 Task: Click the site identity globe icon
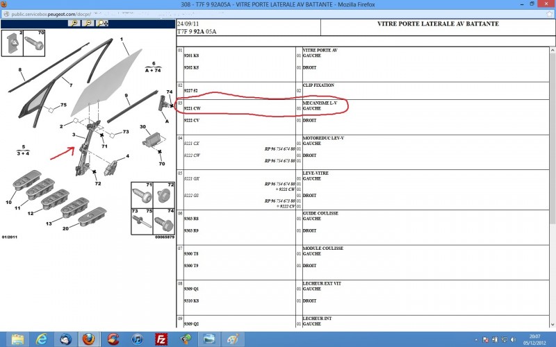[6, 12]
